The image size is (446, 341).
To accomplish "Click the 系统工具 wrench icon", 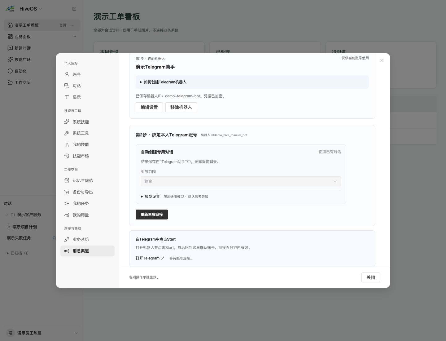I will pos(67,133).
